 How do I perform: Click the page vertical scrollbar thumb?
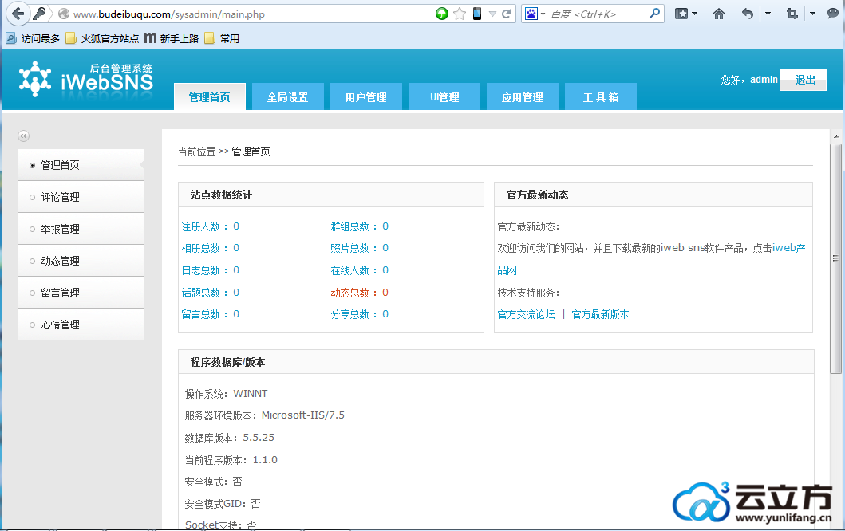(836, 258)
